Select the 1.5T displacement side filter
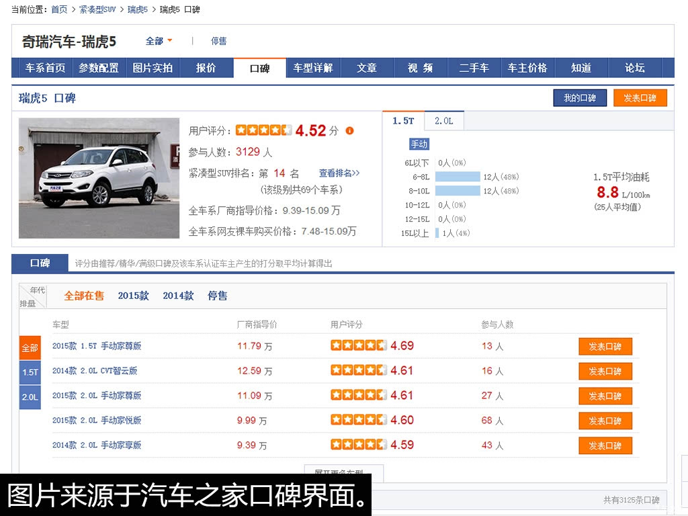Viewport: 688px width, 516px height. [x=30, y=372]
